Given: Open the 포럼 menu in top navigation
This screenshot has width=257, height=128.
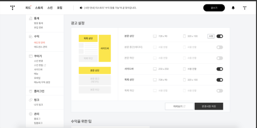Looking at the screenshot, I should 60,8.
